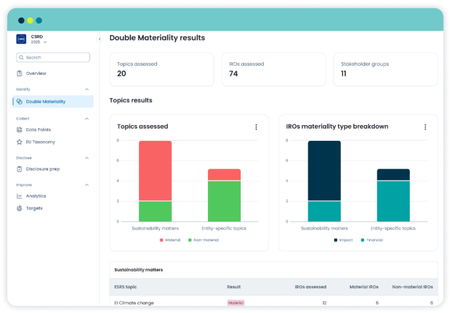Click the Overview clipboard icon
Image resolution: width=451 pixels, height=313 pixels.
point(19,73)
